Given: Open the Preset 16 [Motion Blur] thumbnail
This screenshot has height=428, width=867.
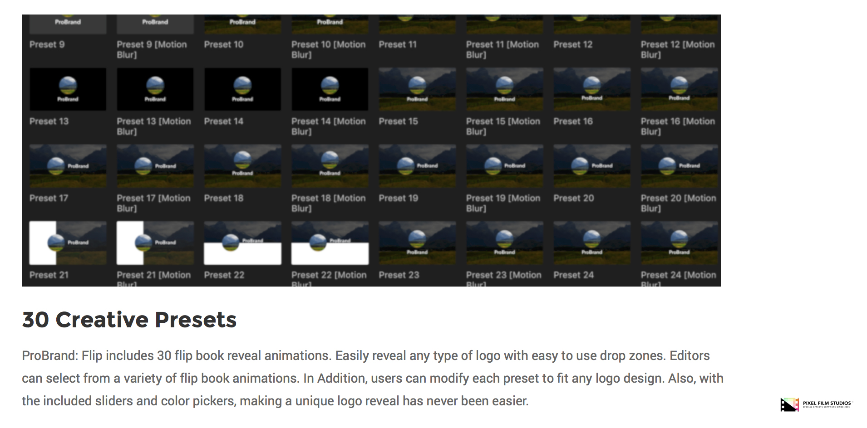Looking at the screenshot, I should click(680, 89).
